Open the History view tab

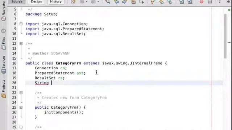[55, 2]
